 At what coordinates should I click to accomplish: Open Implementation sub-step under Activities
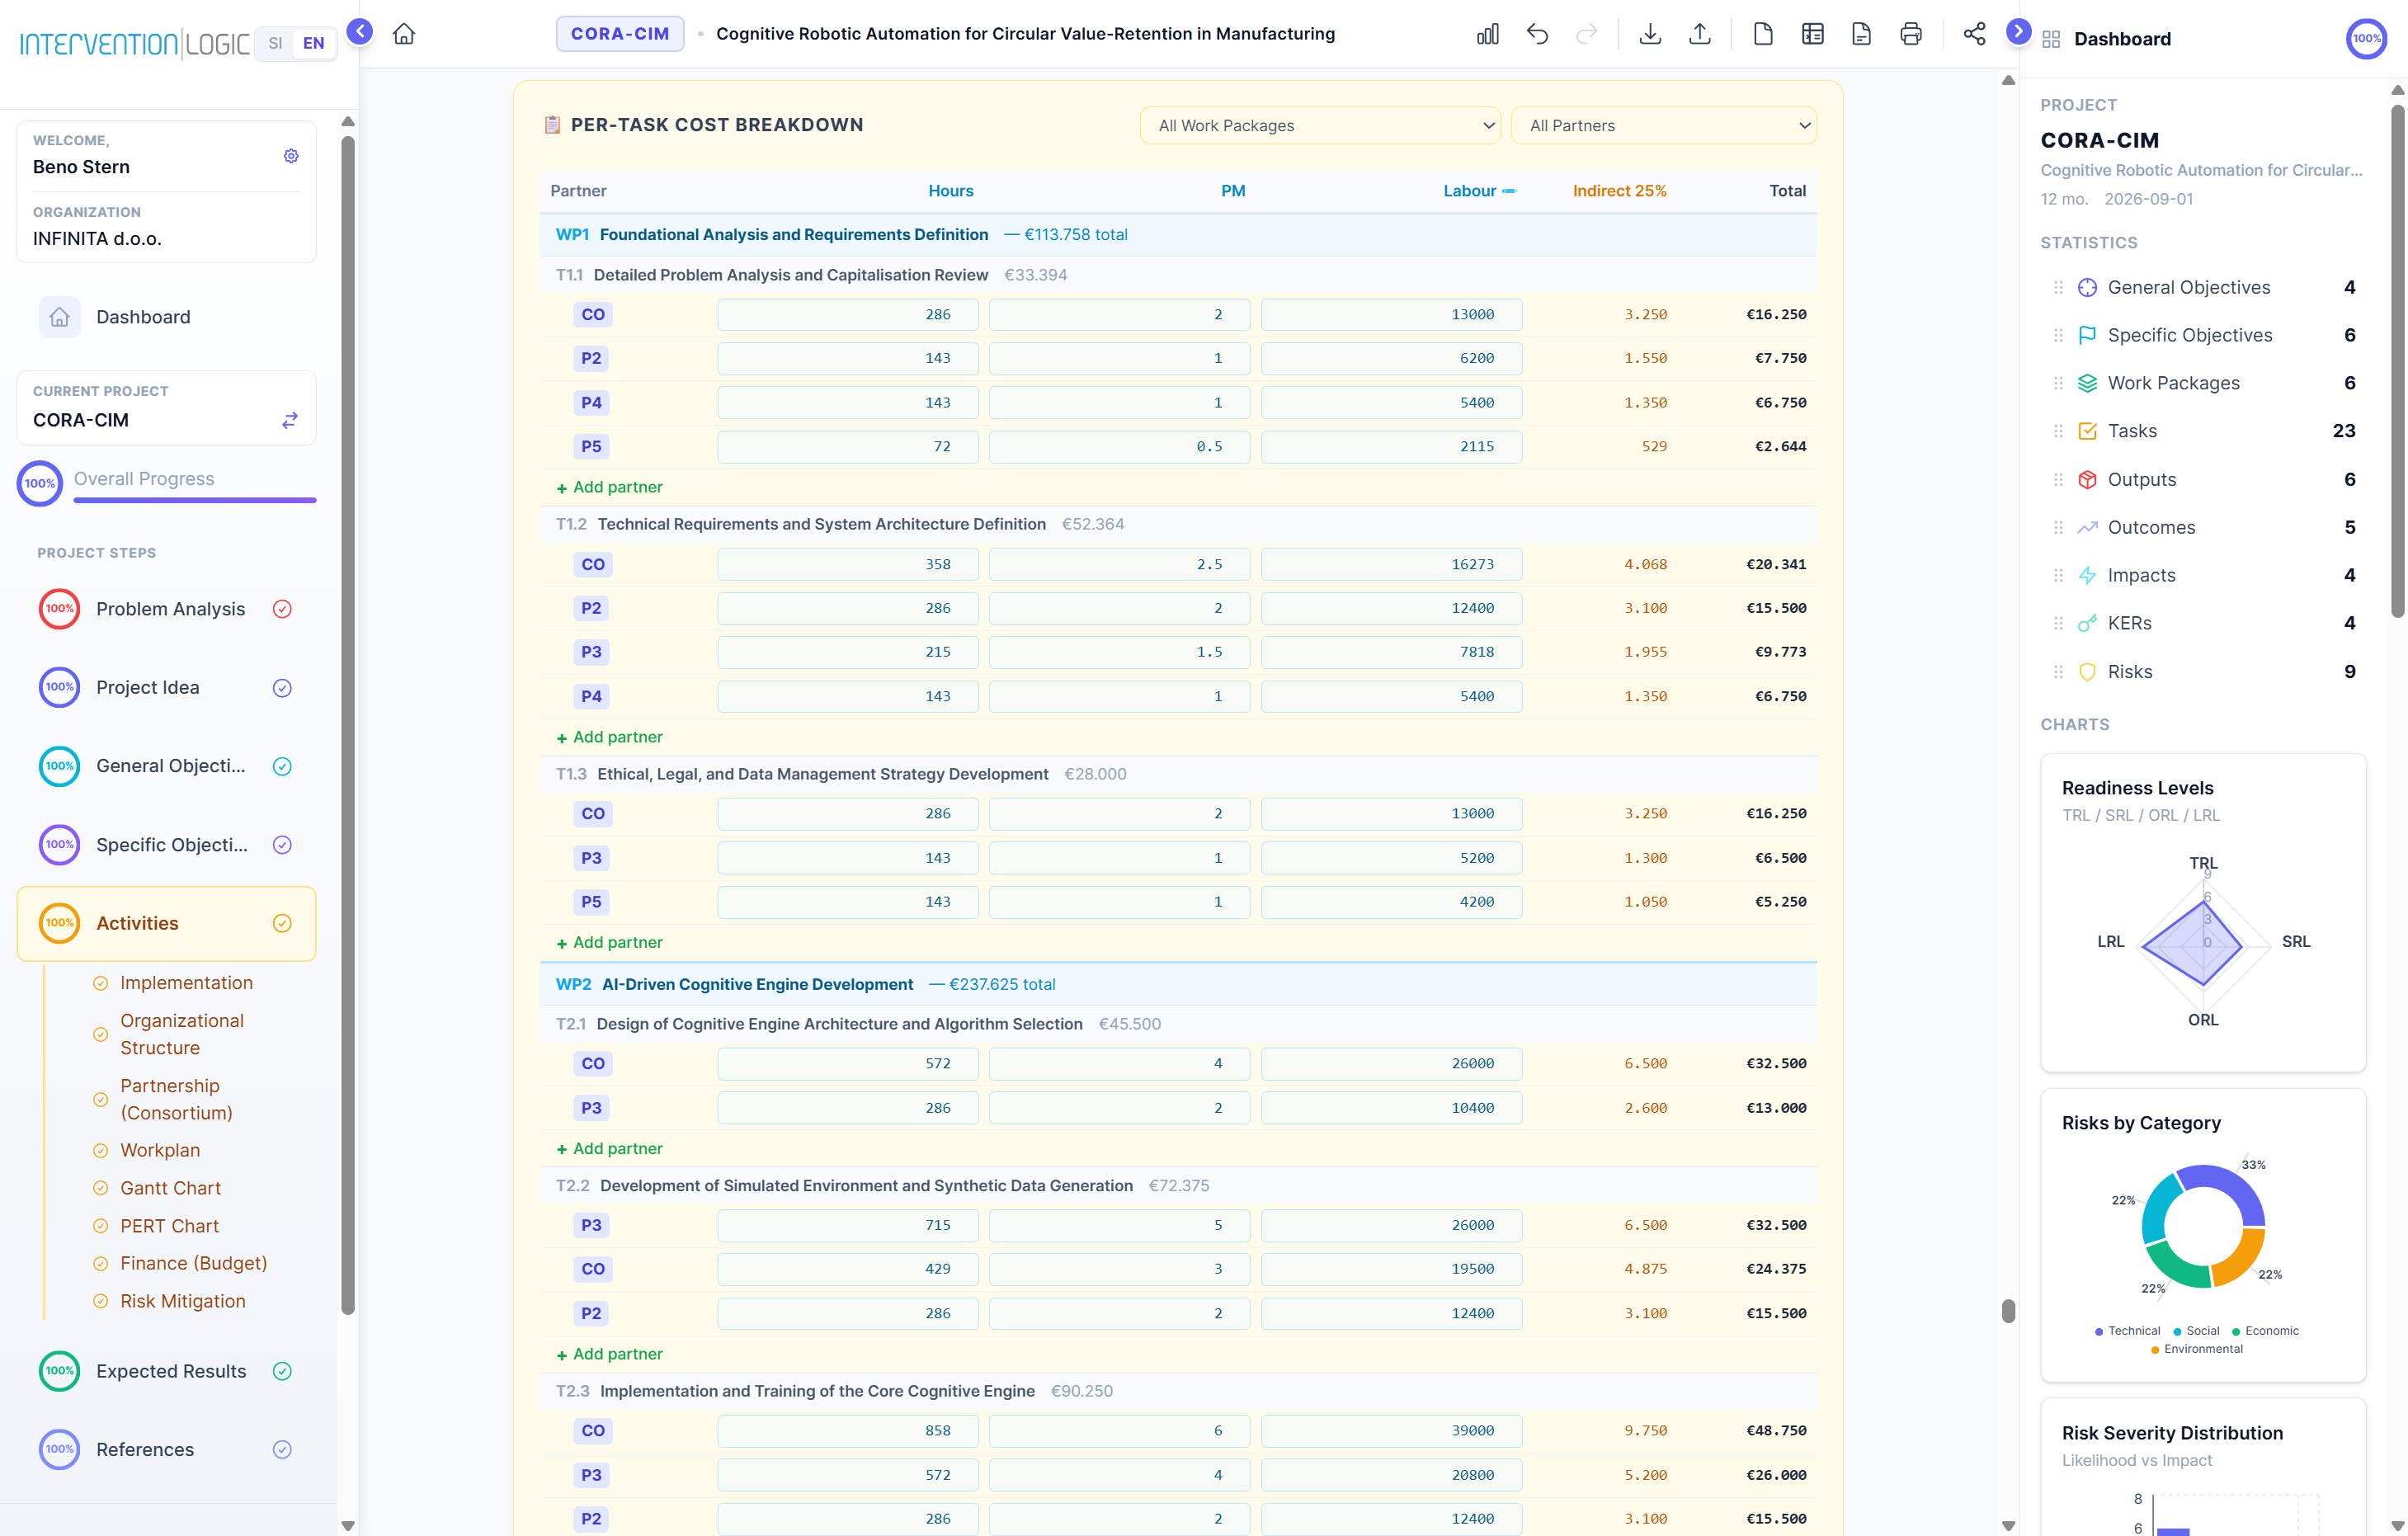click(186, 983)
